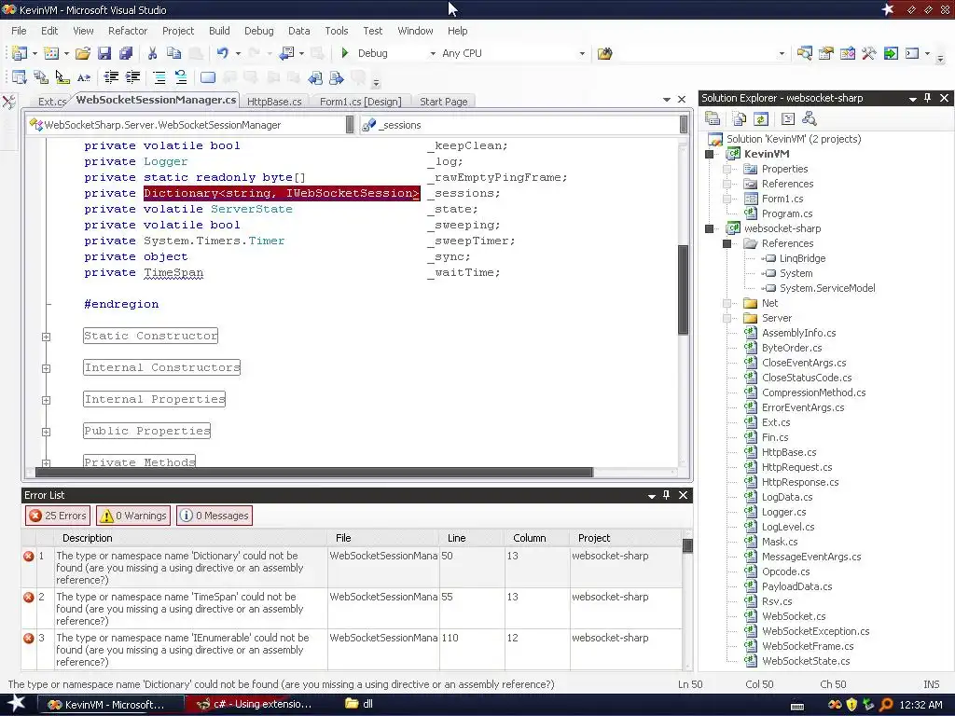Open the Build menu

tap(219, 31)
